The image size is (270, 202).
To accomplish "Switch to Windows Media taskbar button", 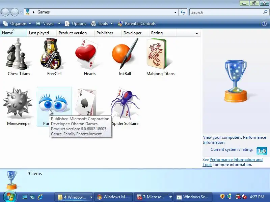I will 113,197.
